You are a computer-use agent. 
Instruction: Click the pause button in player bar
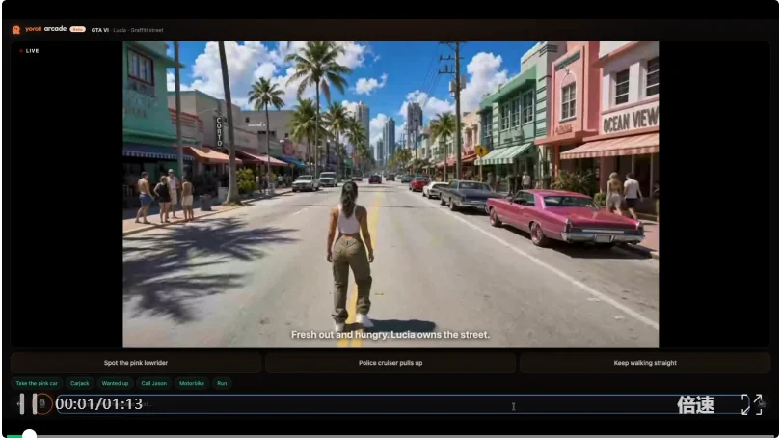coord(28,403)
